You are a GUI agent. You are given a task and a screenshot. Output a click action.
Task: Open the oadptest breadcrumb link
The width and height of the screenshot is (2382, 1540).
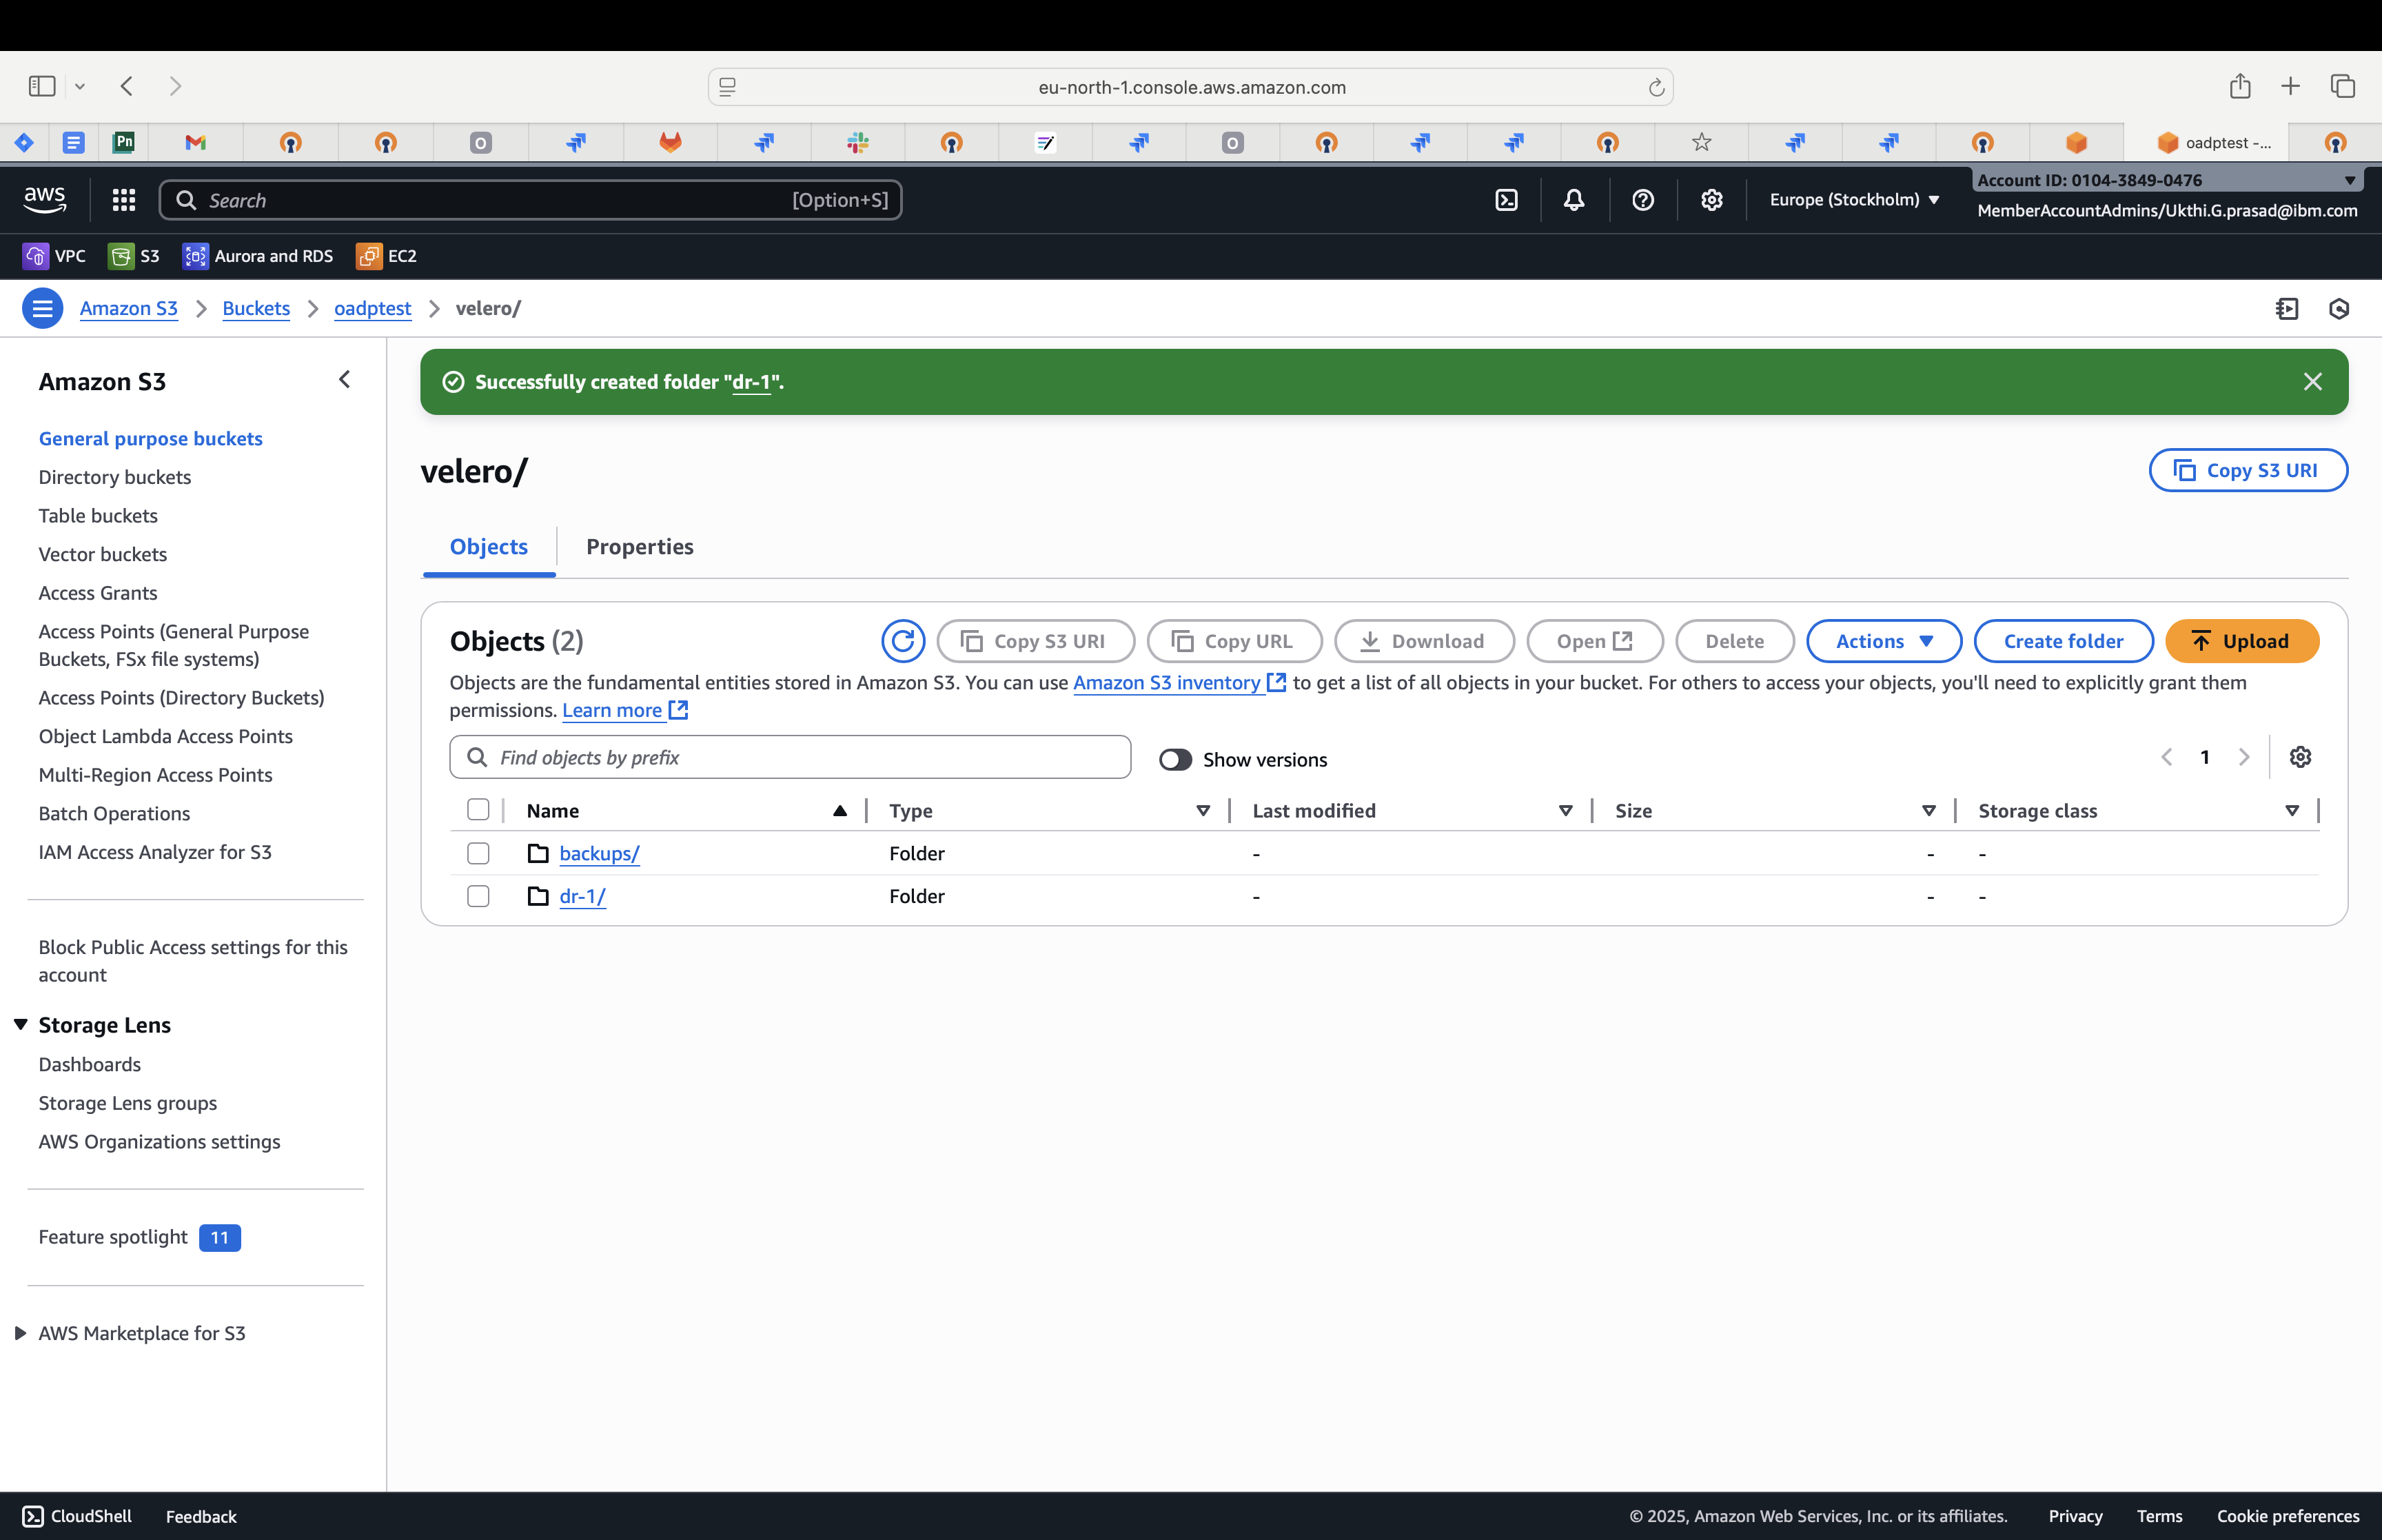[x=372, y=308]
